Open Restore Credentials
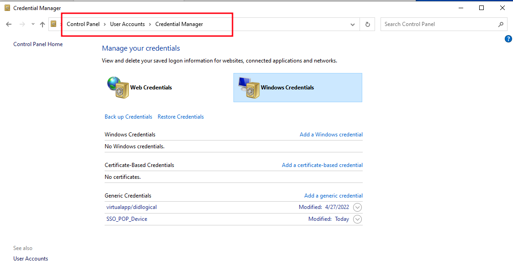513x271 pixels. [180, 116]
